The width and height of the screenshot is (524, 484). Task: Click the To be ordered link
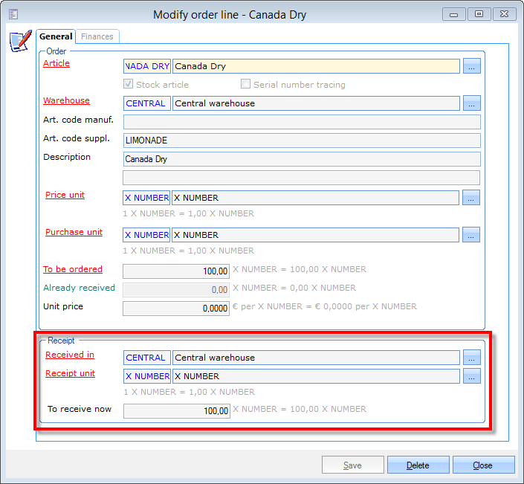73,269
